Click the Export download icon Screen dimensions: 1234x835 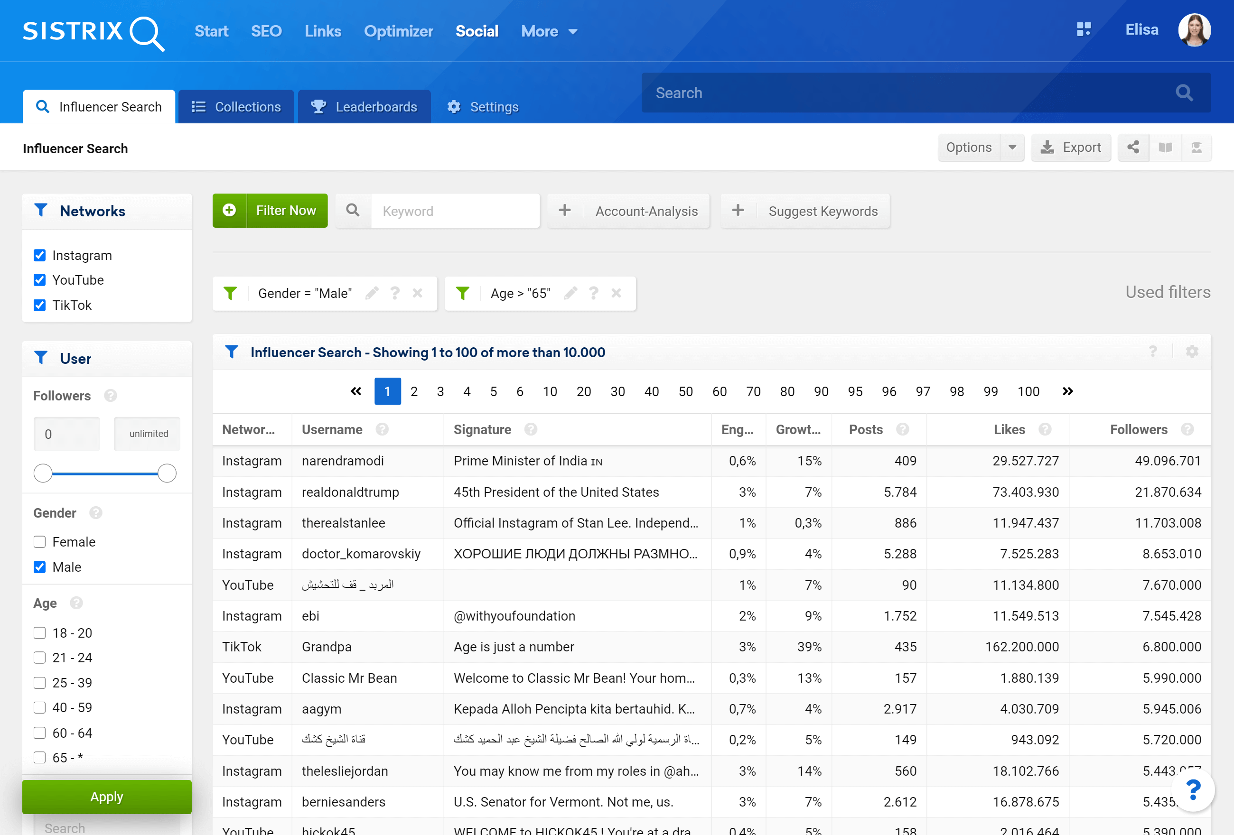tap(1047, 147)
